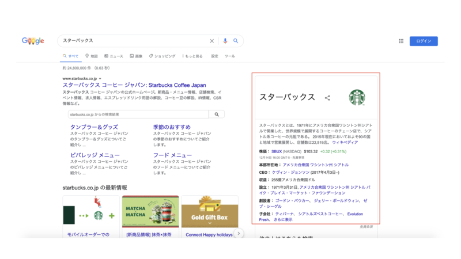The image size is (461, 259).
Task: Open the もっと見る menu
Action: point(192,56)
